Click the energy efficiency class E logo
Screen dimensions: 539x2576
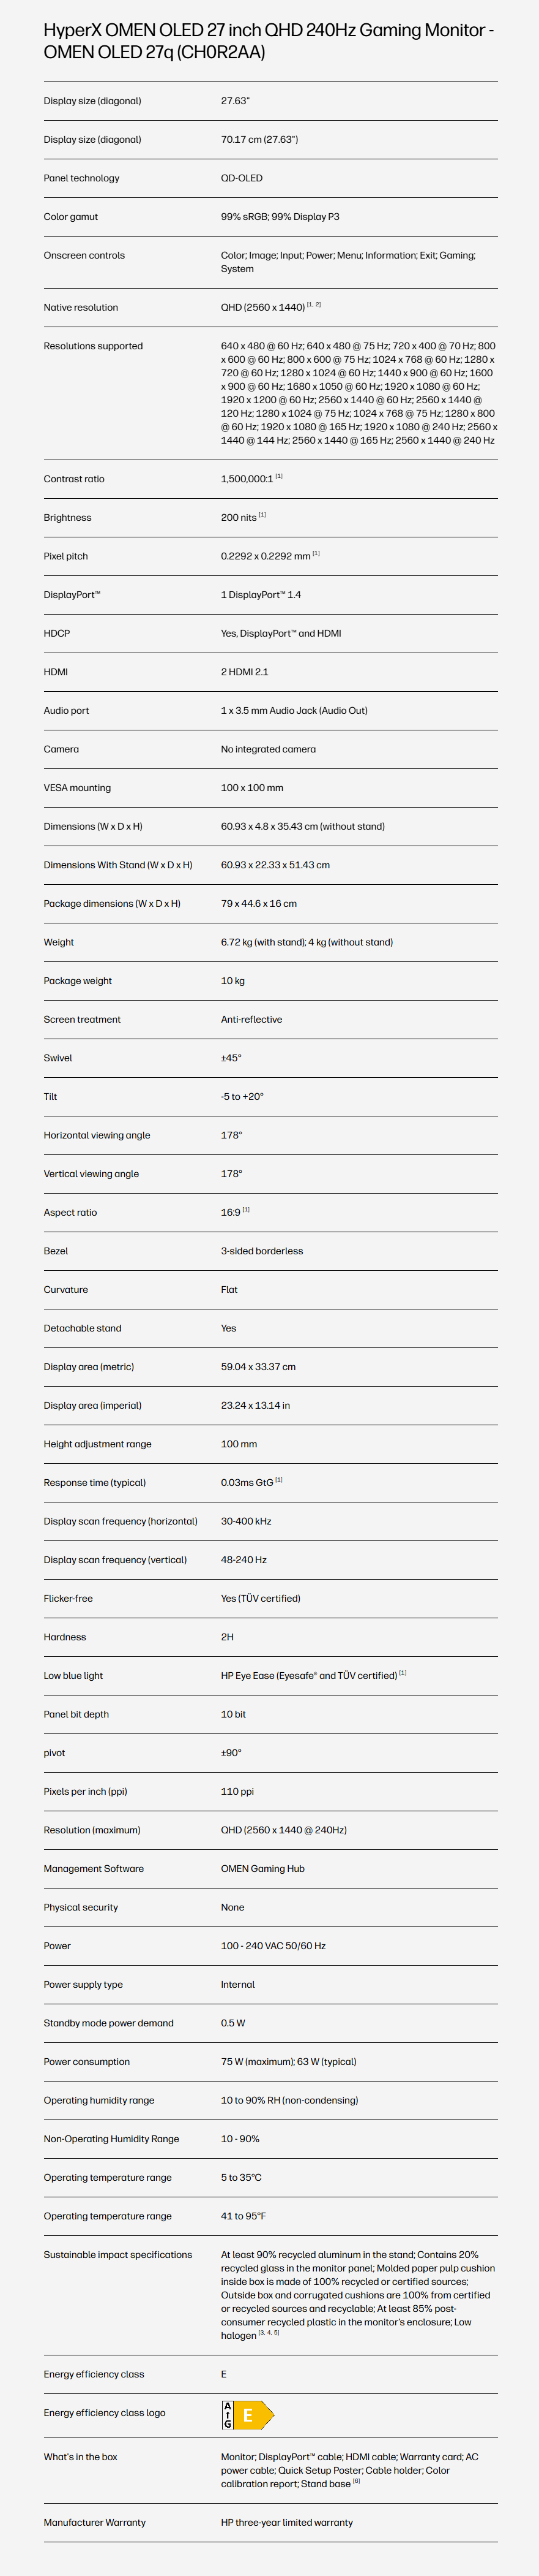(248, 2415)
